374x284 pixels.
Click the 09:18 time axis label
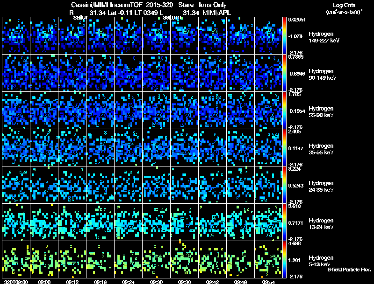tap(100, 282)
